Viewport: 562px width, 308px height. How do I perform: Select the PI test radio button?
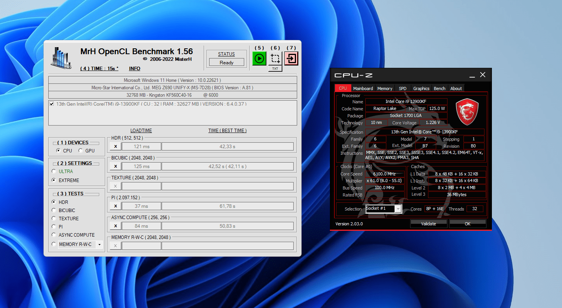54,227
